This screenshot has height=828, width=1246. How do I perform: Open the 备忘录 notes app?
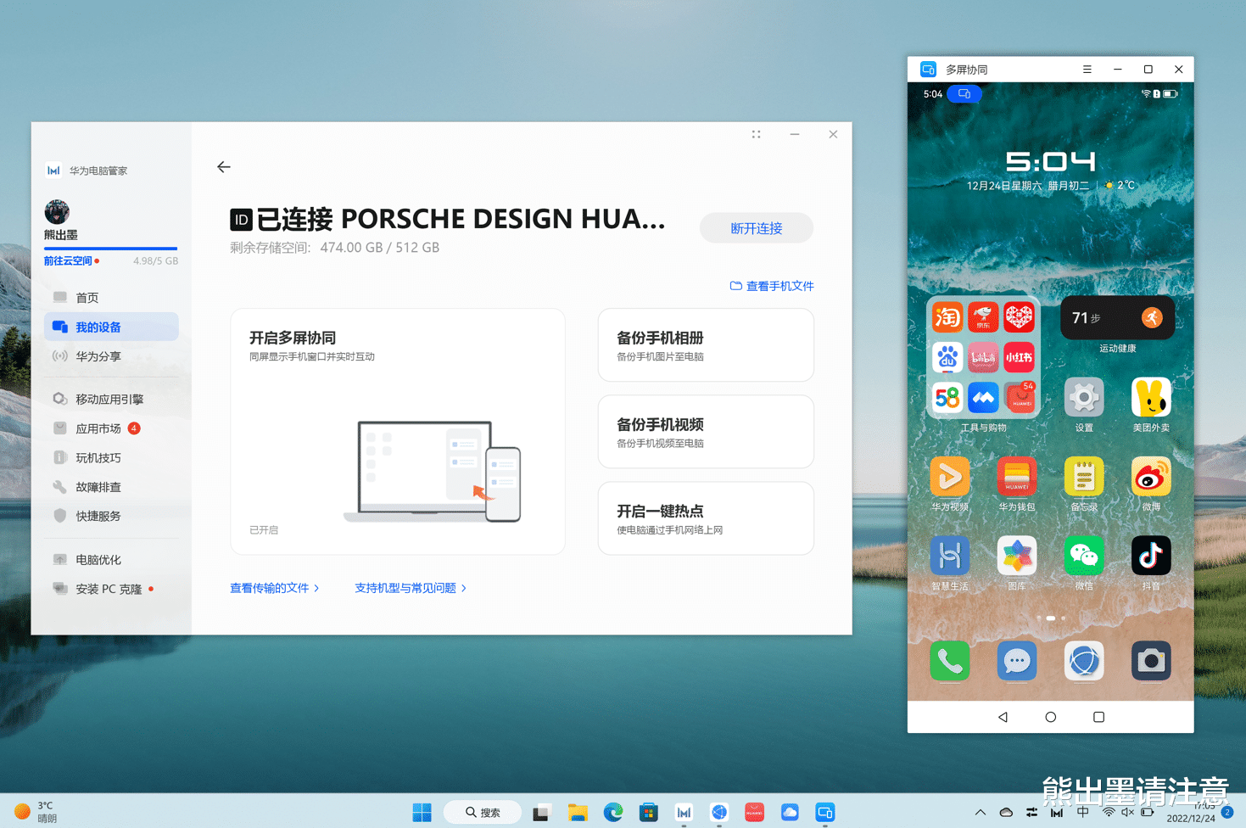coord(1084,476)
